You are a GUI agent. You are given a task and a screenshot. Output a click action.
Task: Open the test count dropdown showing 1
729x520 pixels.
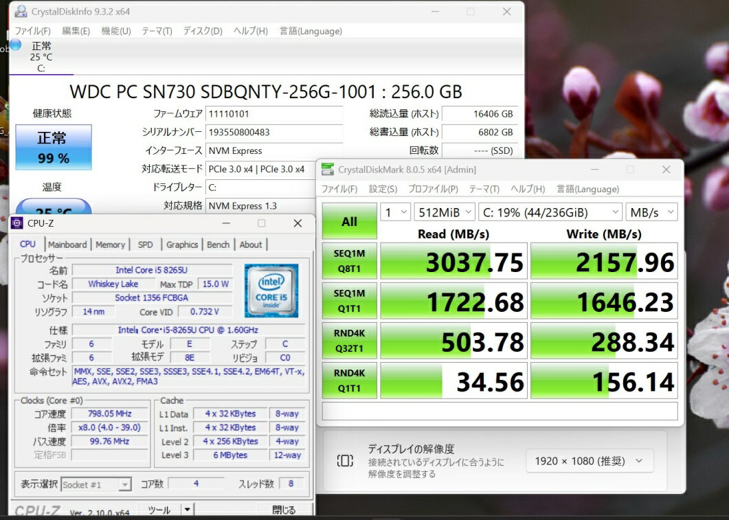tap(395, 212)
